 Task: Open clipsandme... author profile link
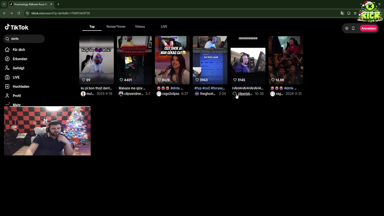133,94
